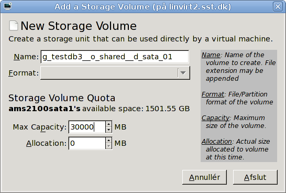Image resolution: width=286 pixels, height=193 pixels.
Task: Decrease Max Capacity with down arrow
Action: (x=109, y=130)
